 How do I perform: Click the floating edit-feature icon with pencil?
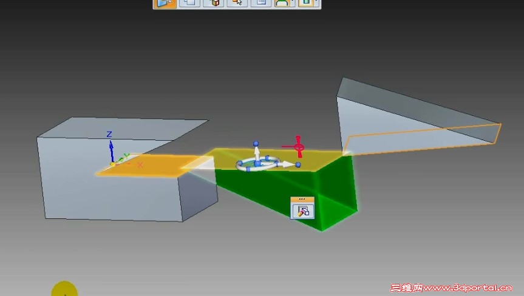point(302,211)
